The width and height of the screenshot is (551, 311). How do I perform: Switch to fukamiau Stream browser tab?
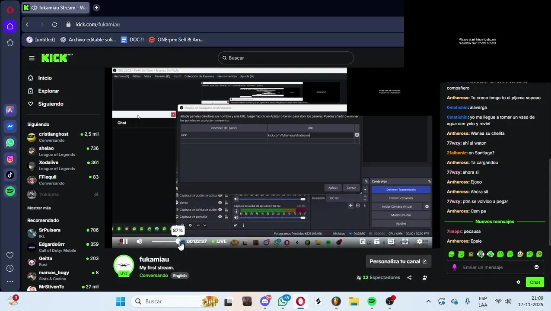coord(55,7)
